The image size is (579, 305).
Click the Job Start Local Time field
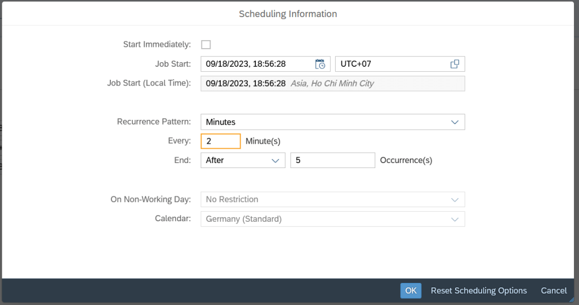click(332, 84)
